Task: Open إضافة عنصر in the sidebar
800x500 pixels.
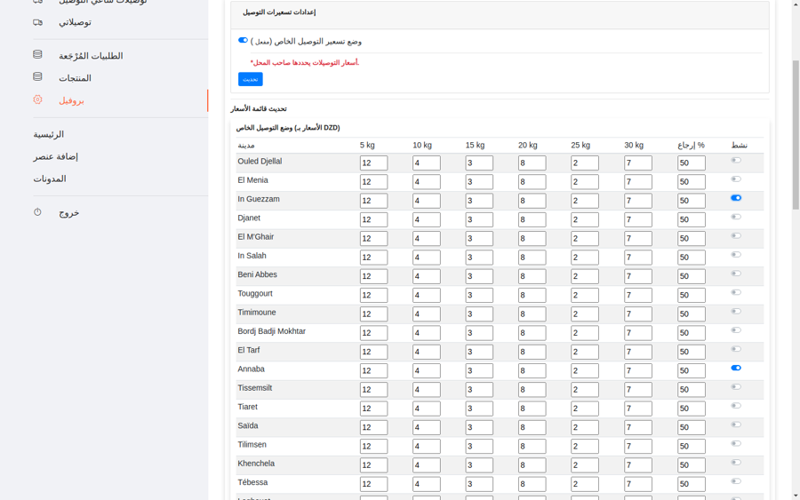Action: (x=56, y=156)
